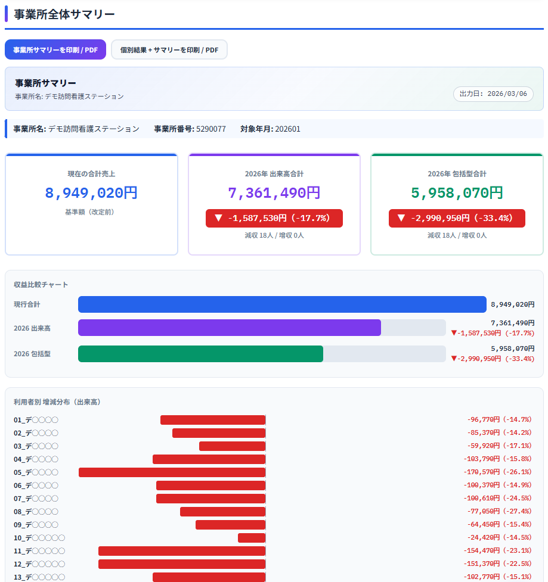The height and width of the screenshot is (582, 548).
Task: Click the 01_デ〇〇〇〇 user label
Action: (36, 420)
